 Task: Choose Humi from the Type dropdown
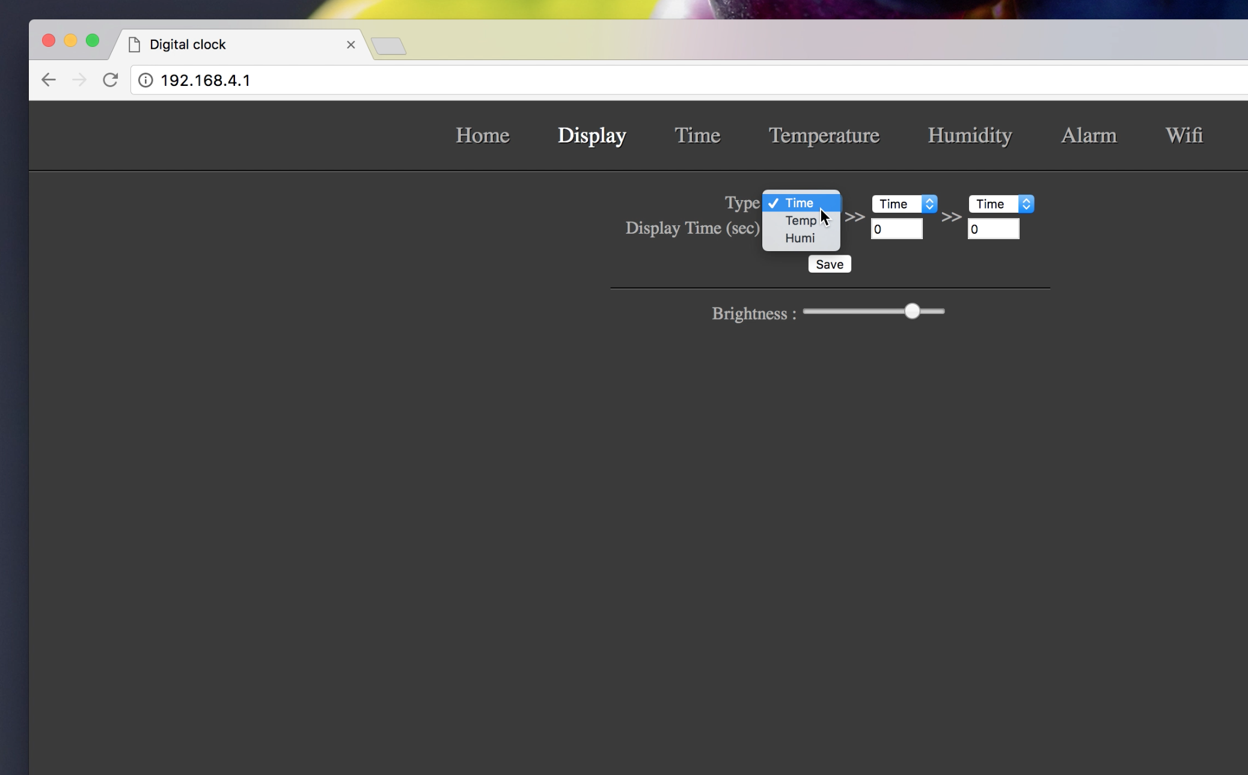[x=800, y=239]
